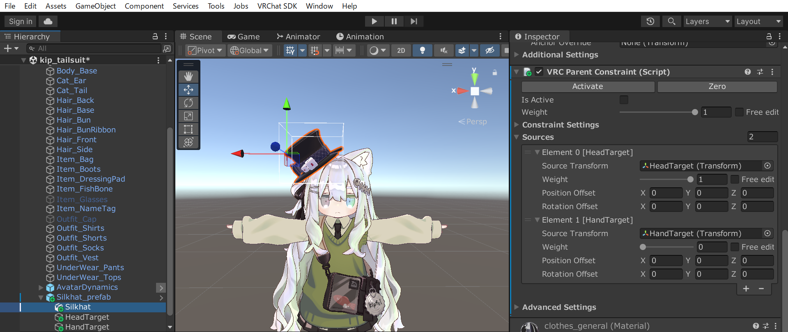788x332 pixels.
Task: Toggle scene audio mute
Action: coord(444,50)
